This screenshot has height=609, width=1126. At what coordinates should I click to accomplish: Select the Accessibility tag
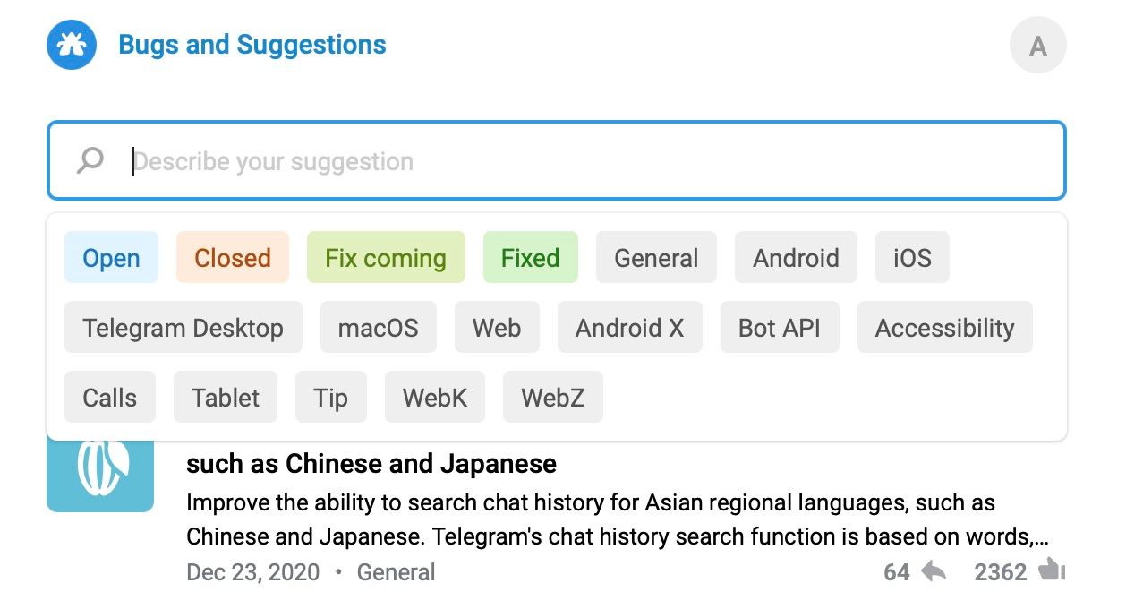[x=944, y=328]
